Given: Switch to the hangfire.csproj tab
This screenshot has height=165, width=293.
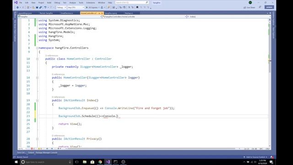Looking at the screenshot, I should click(111, 13).
